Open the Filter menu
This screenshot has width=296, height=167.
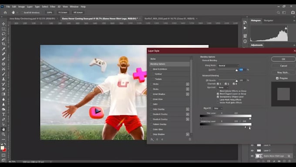(x=53, y=7)
